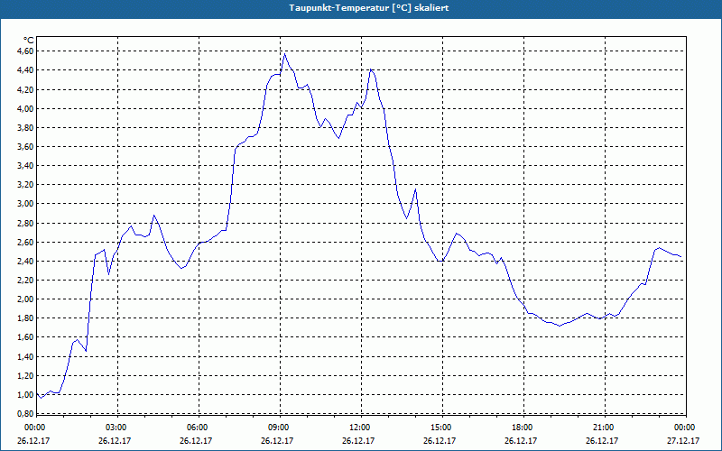Click the 0,80 y-axis label
The image size is (722, 451).
tap(25, 413)
